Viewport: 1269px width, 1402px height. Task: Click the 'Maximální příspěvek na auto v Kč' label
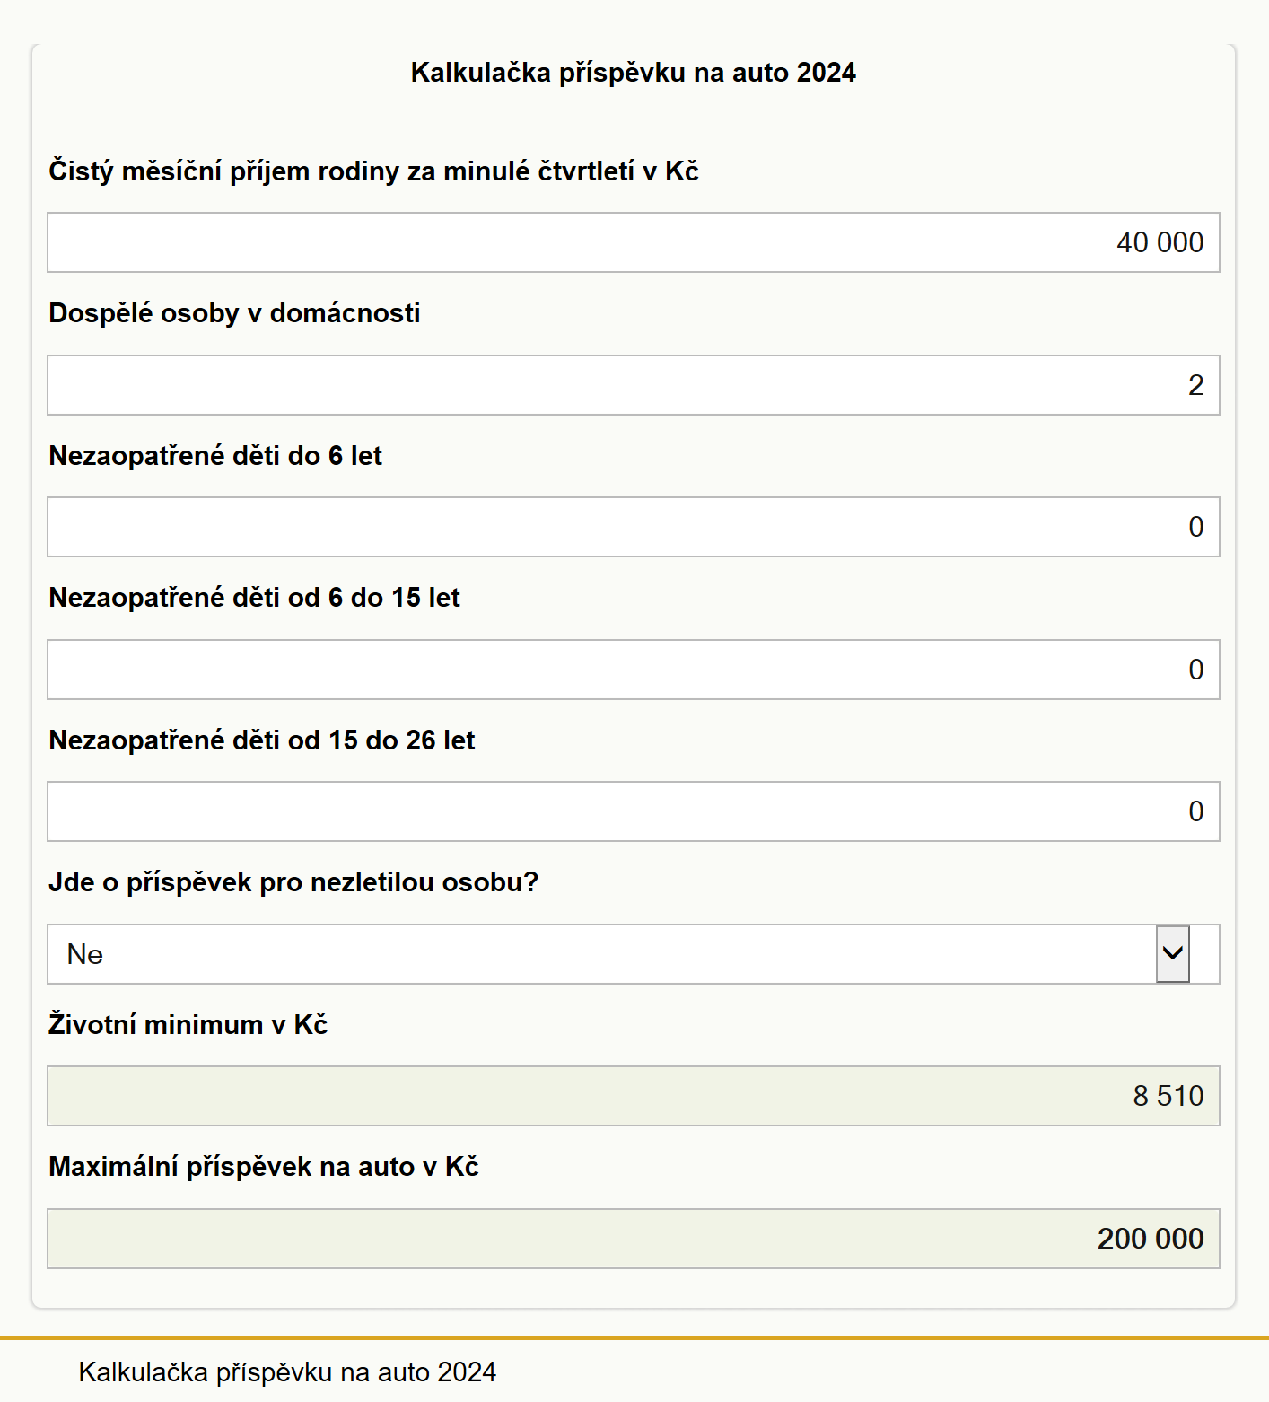coord(264,1167)
